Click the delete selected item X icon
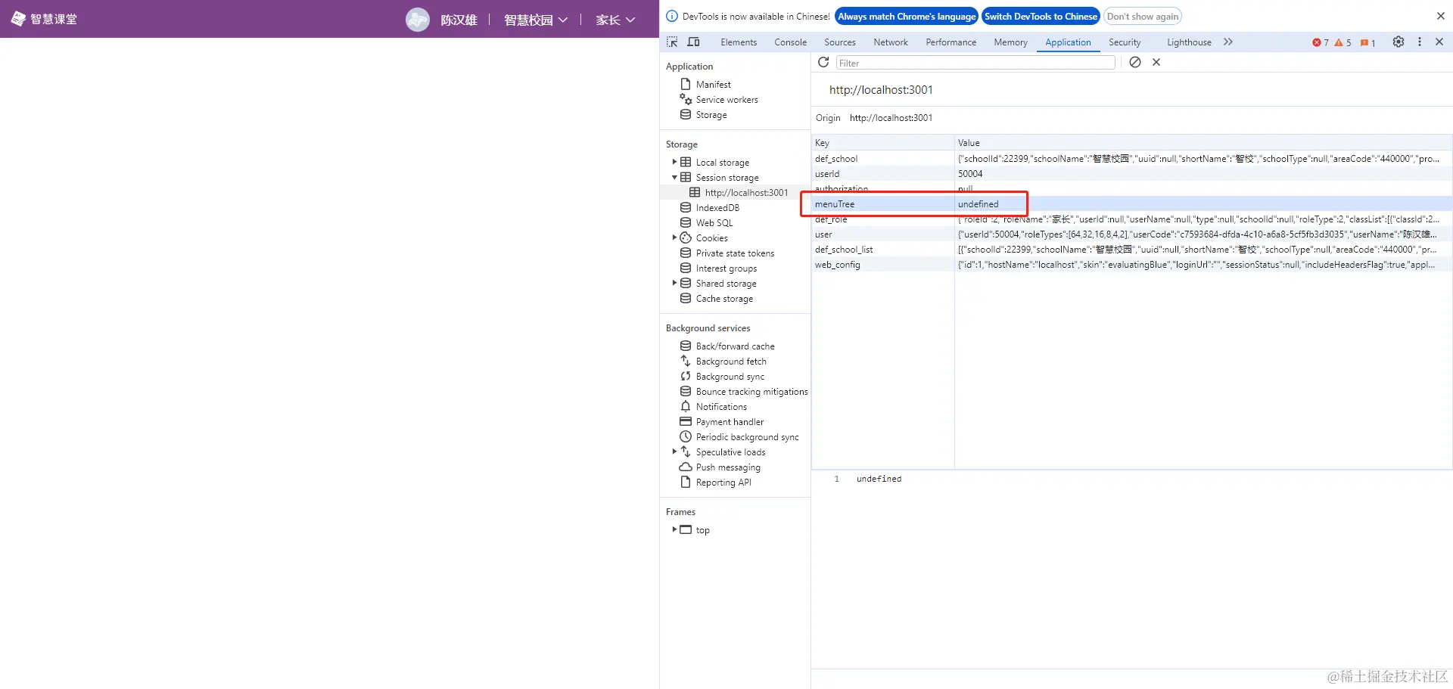Viewport: 1453px width, 689px height. pos(1156,63)
